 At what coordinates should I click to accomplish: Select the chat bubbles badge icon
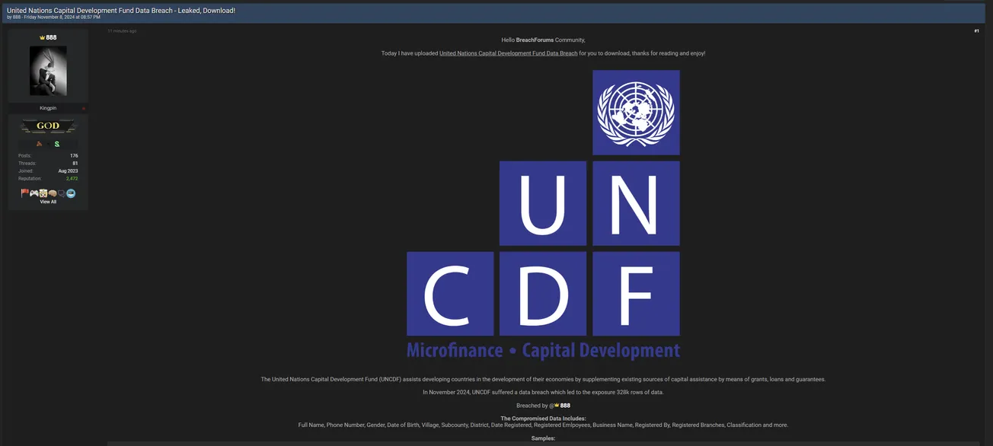point(62,193)
